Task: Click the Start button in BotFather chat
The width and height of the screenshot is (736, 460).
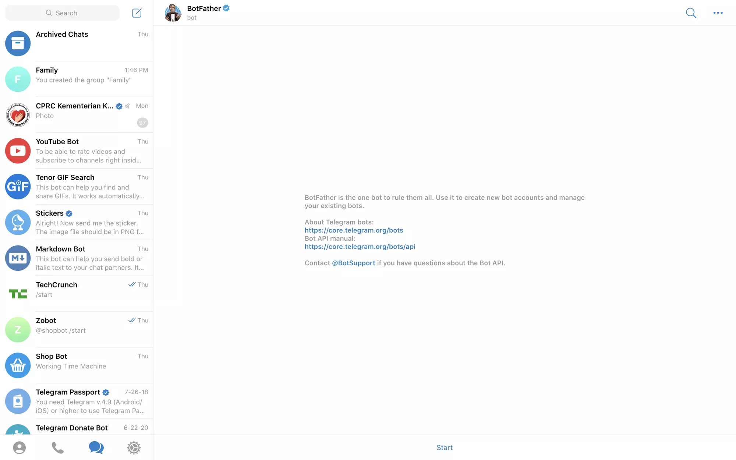Action: [x=445, y=447]
